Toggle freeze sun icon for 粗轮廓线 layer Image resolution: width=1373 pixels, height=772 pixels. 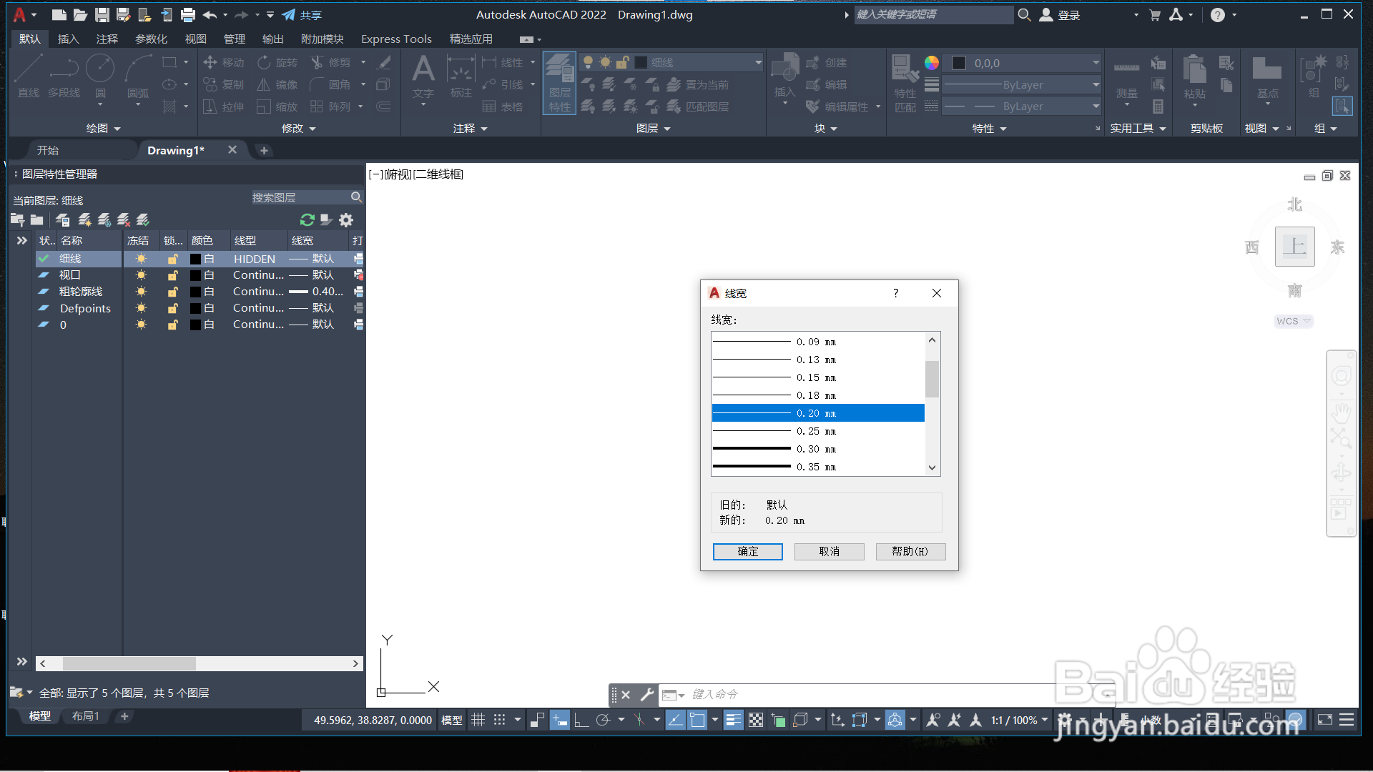pos(141,292)
